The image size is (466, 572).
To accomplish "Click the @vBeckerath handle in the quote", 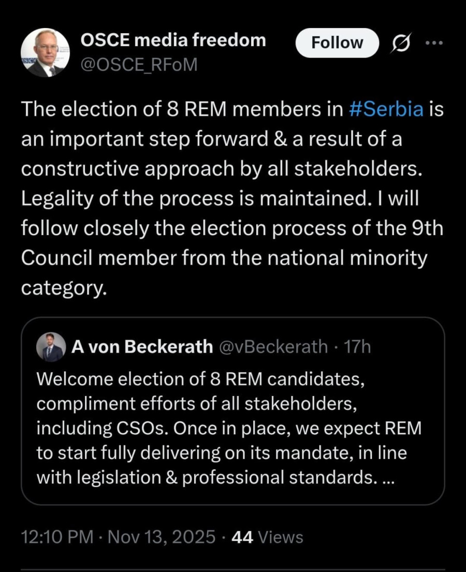I will point(274,347).
